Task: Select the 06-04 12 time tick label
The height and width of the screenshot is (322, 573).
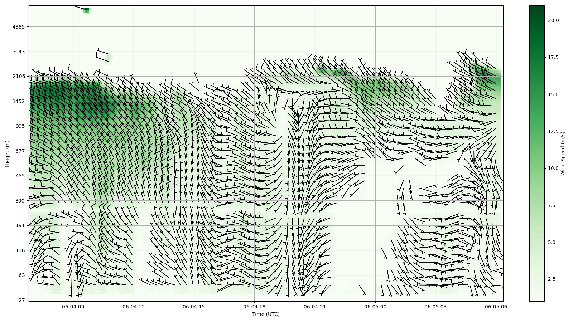Action: coord(134,307)
